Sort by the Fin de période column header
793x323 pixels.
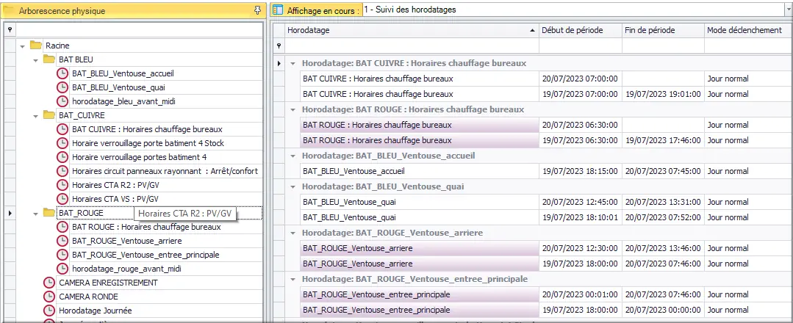pyautogui.click(x=663, y=30)
